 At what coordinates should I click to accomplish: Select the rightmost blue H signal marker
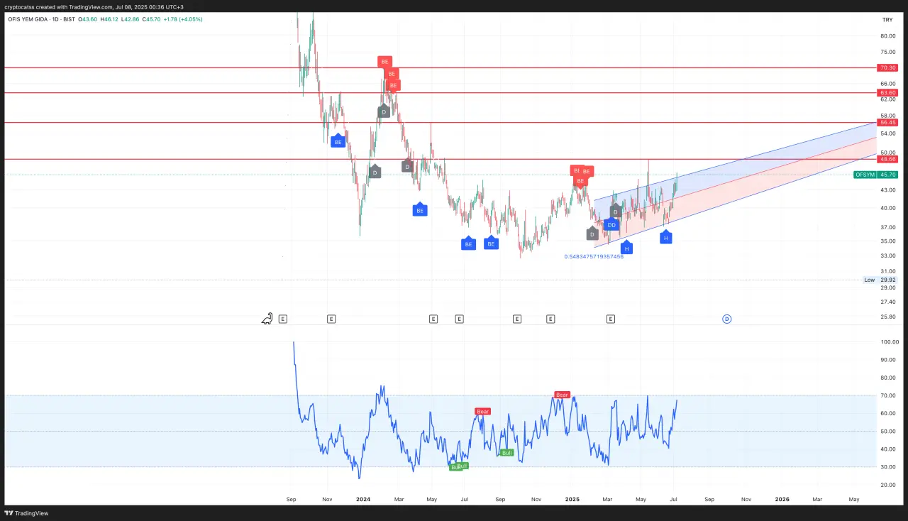click(665, 238)
